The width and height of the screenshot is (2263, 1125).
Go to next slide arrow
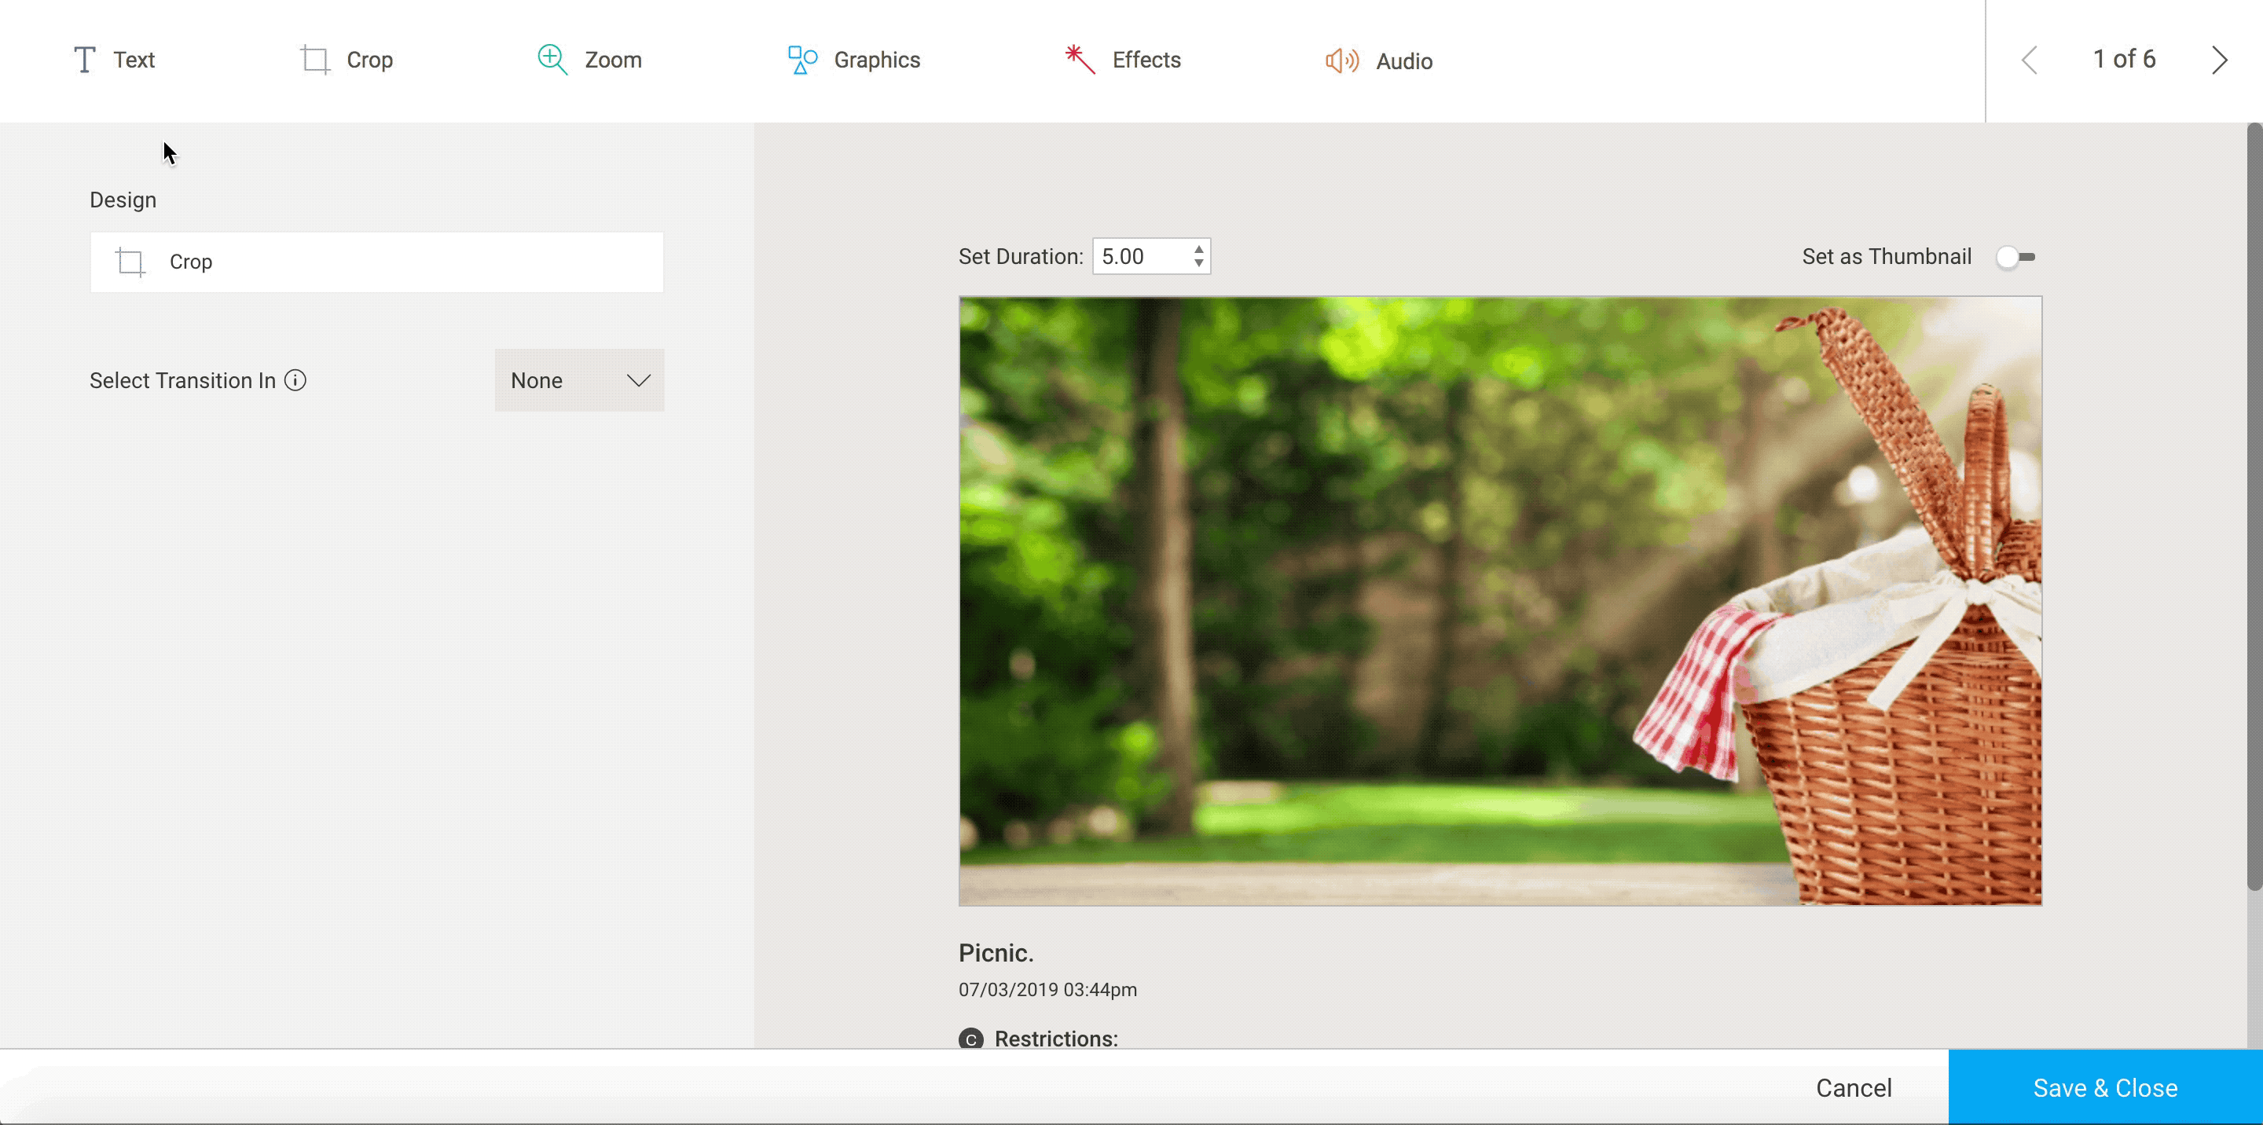(x=2219, y=60)
